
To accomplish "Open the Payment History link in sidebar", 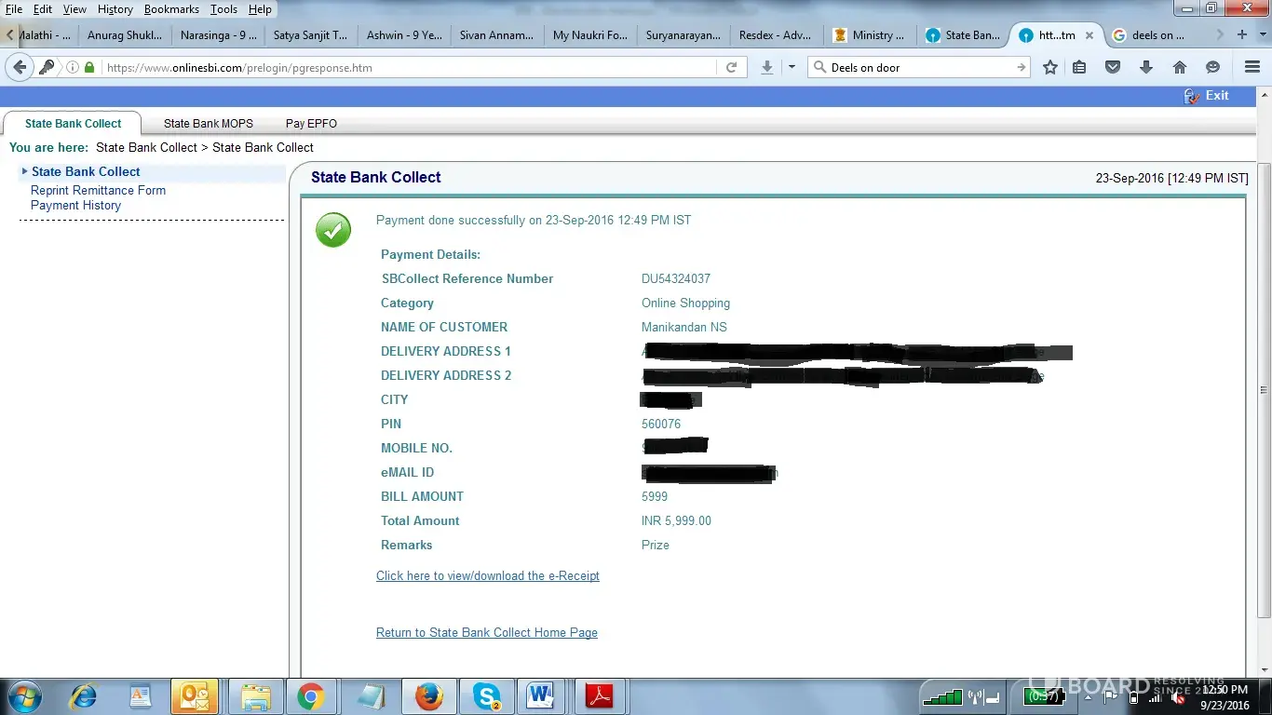I will (75, 205).
